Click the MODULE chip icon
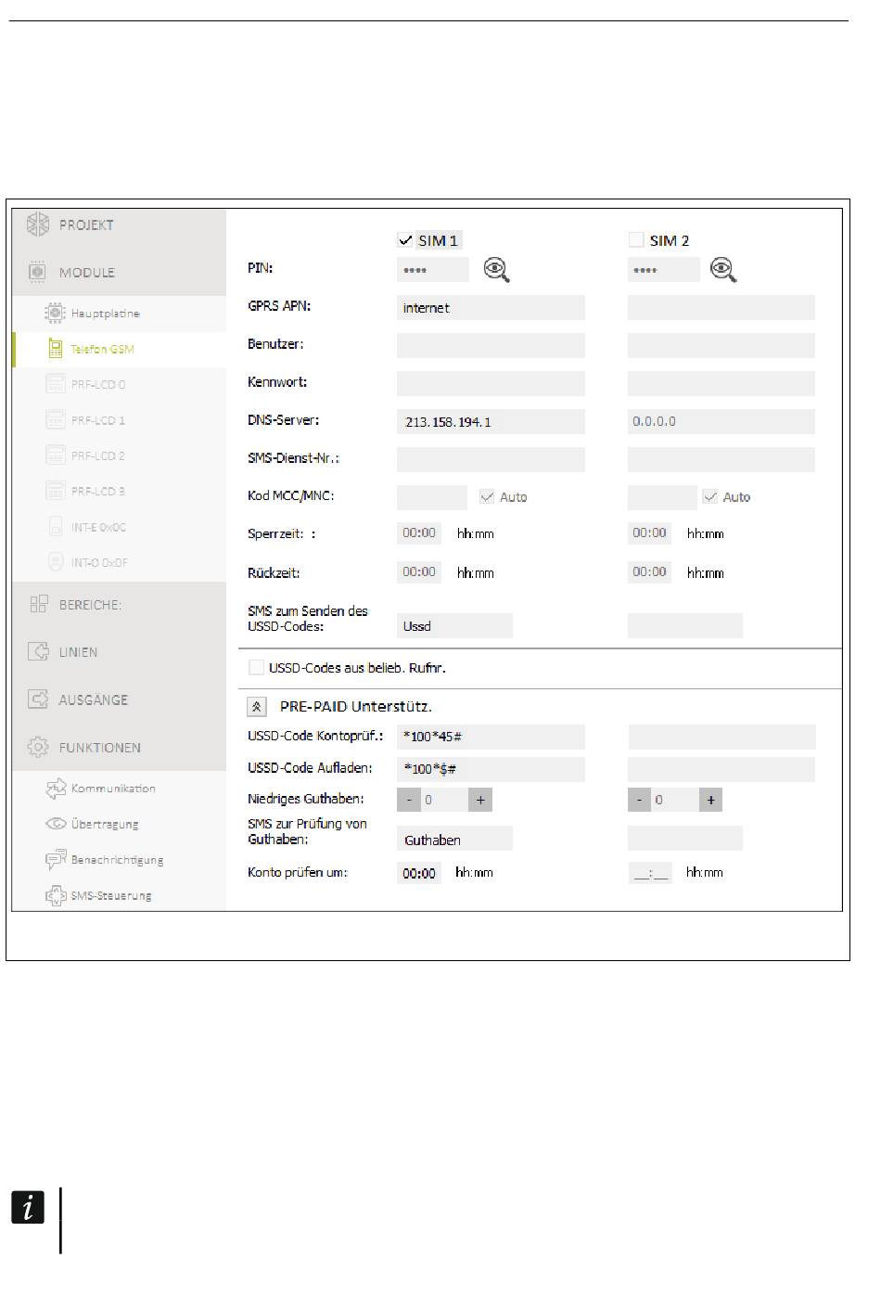 pyautogui.click(x=37, y=272)
